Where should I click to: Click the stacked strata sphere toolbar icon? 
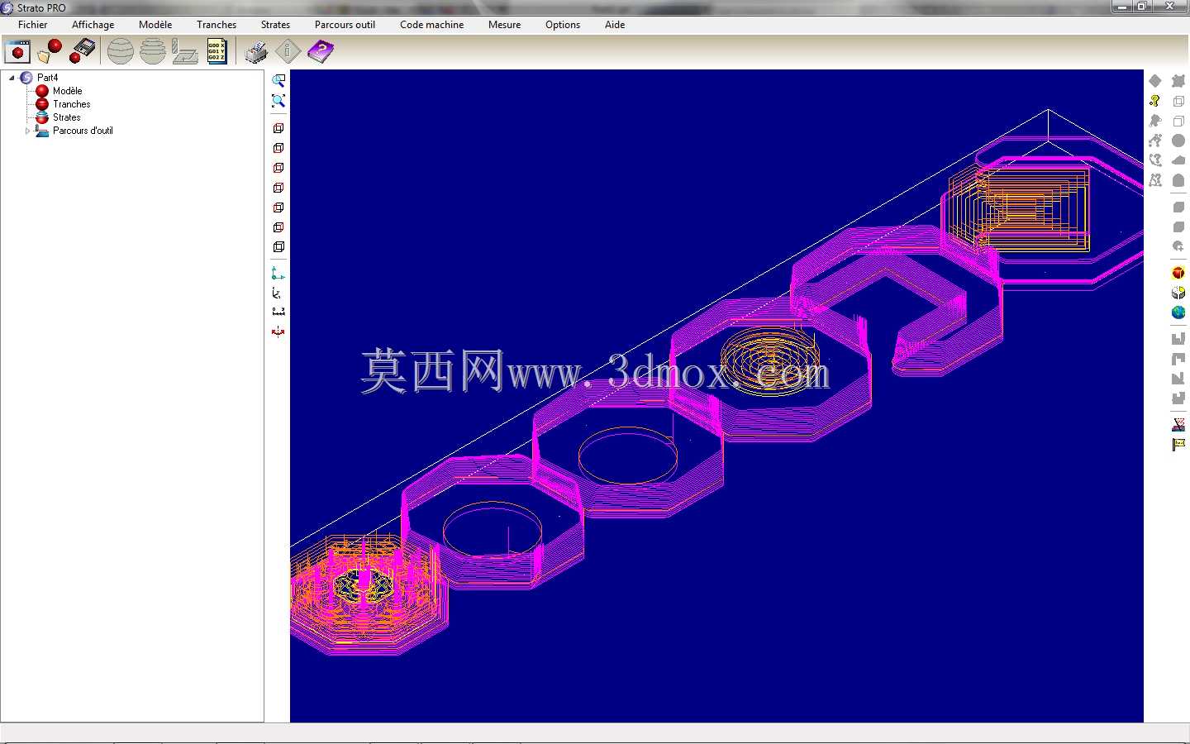pos(153,51)
